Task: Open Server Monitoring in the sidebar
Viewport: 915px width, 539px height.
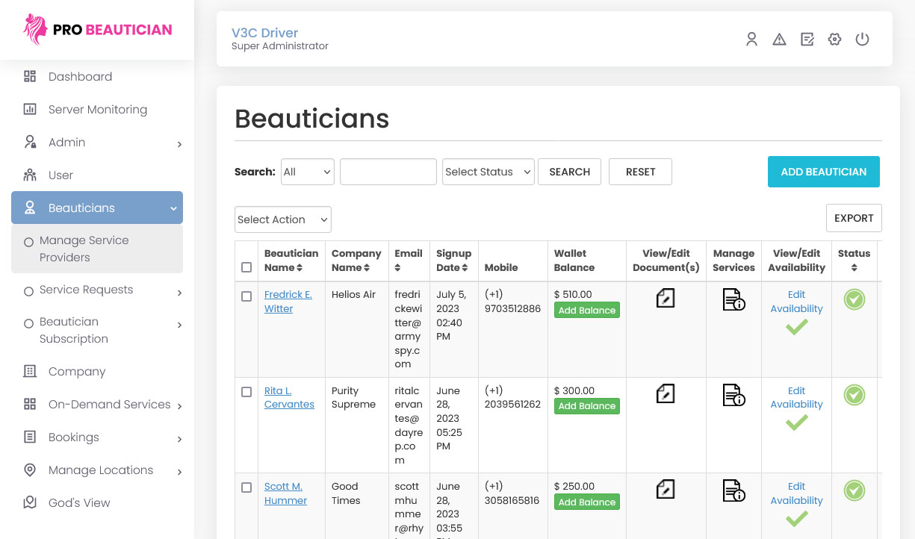Action: [97, 109]
